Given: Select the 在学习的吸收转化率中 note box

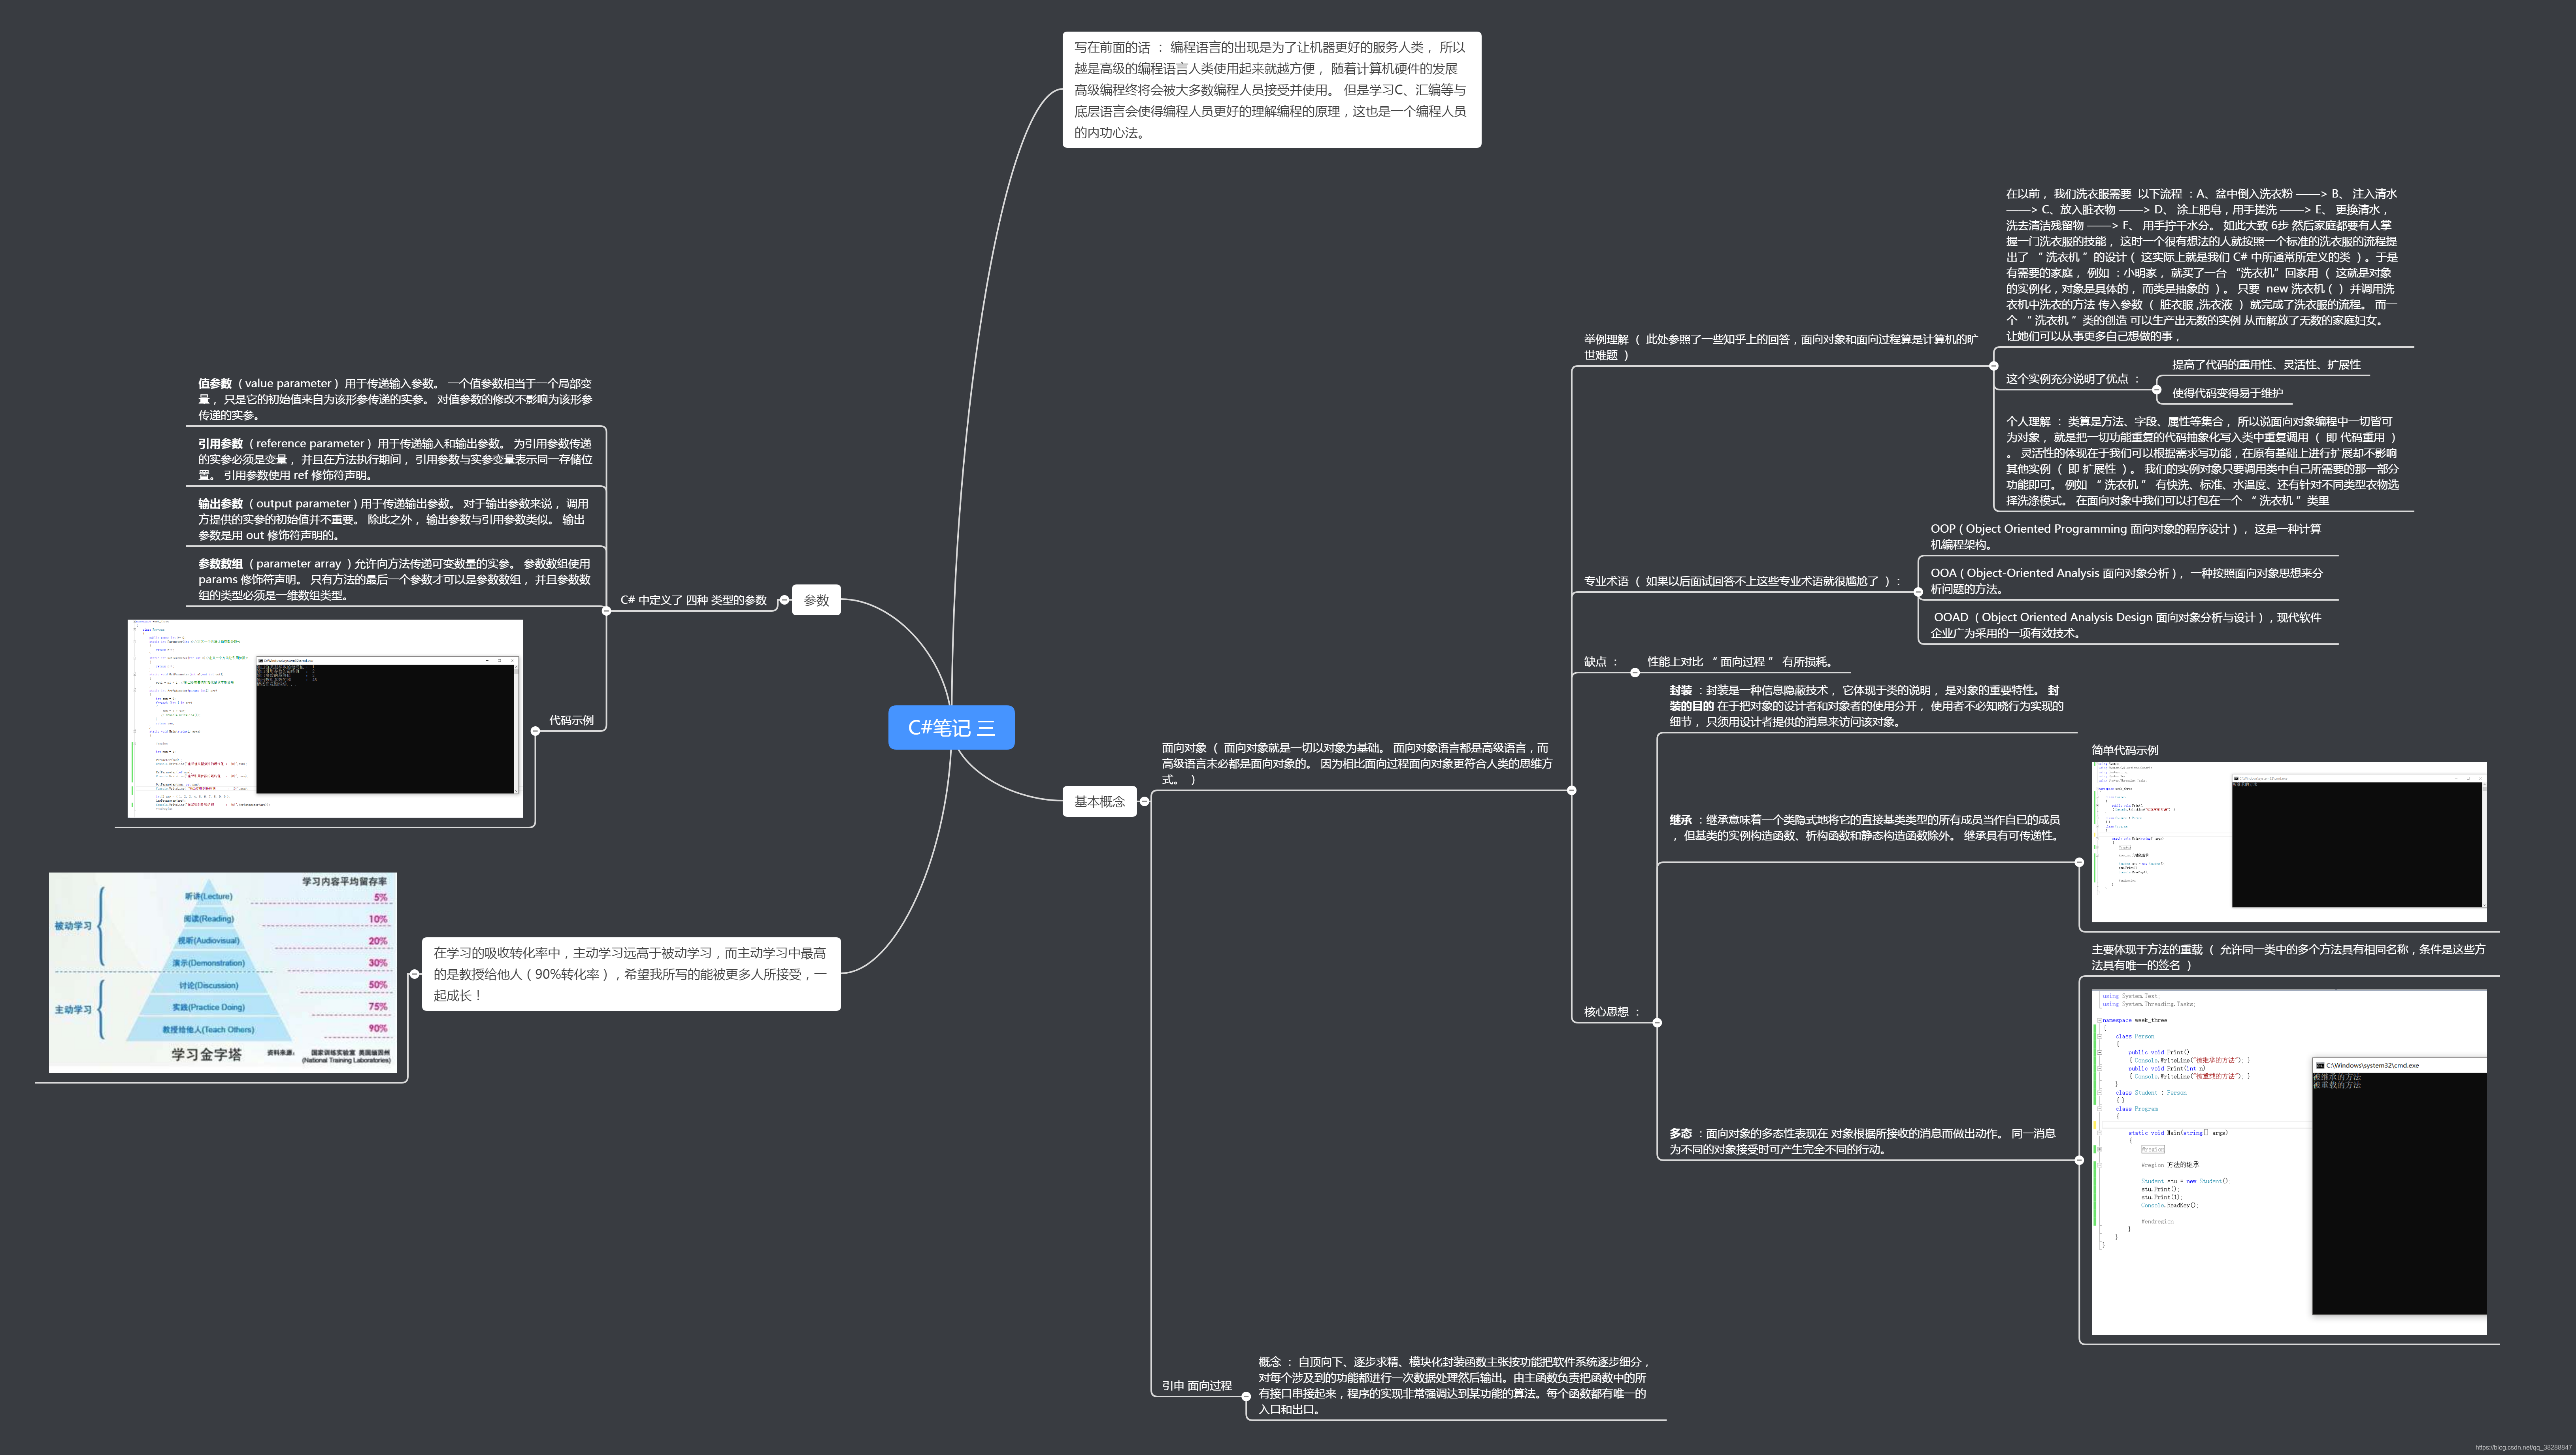Looking at the screenshot, I should pos(631,974).
